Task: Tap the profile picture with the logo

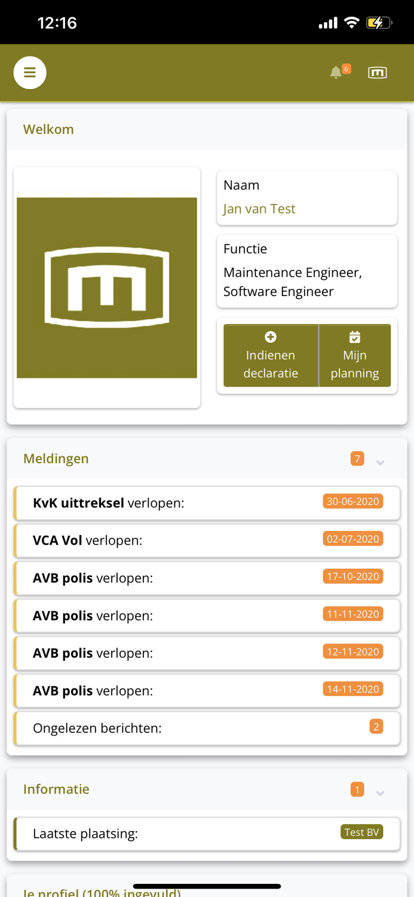Action: 107,287
